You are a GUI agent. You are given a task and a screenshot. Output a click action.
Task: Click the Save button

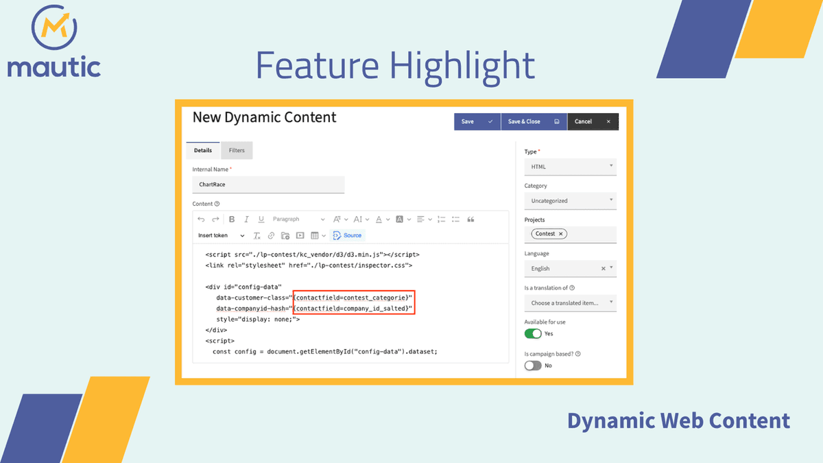pyautogui.click(x=477, y=121)
